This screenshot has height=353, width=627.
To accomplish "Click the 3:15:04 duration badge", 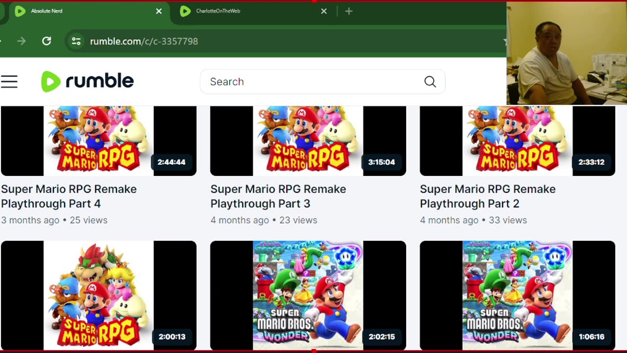I will click(x=381, y=162).
